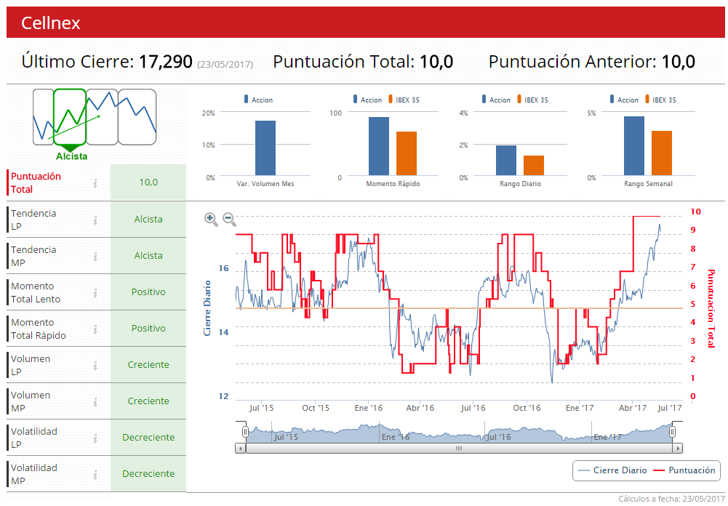Screen dimensions: 728x506
Task: Click the left handle of the range navigator
Action: coord(245,432)
